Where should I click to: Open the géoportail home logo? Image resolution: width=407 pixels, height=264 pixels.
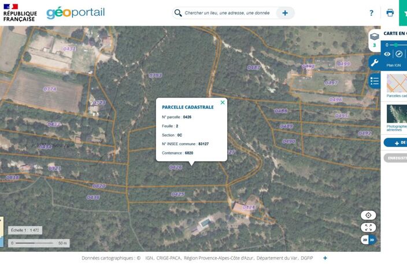[76, 12]
